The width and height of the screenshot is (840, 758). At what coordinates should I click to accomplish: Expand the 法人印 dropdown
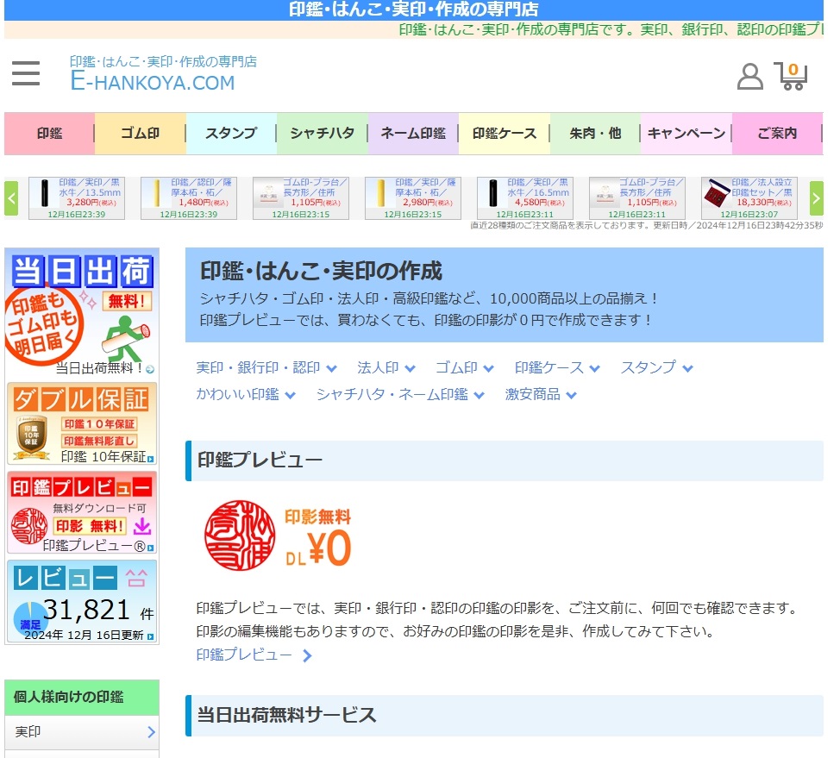point(386,368)
